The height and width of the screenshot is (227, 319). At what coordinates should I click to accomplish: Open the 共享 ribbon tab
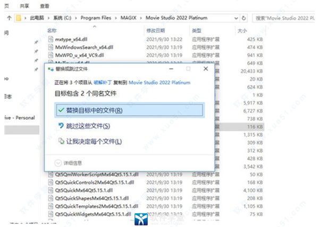pyautogui.click(x=24, y=5)
